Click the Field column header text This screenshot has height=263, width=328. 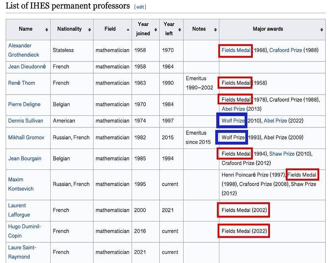point(110,29)
